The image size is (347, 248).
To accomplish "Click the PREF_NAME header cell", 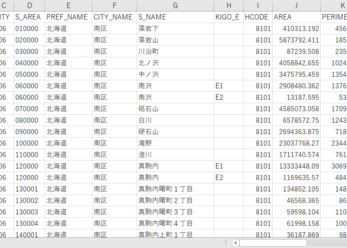I will pyautogui.click(x=68, y=17).
